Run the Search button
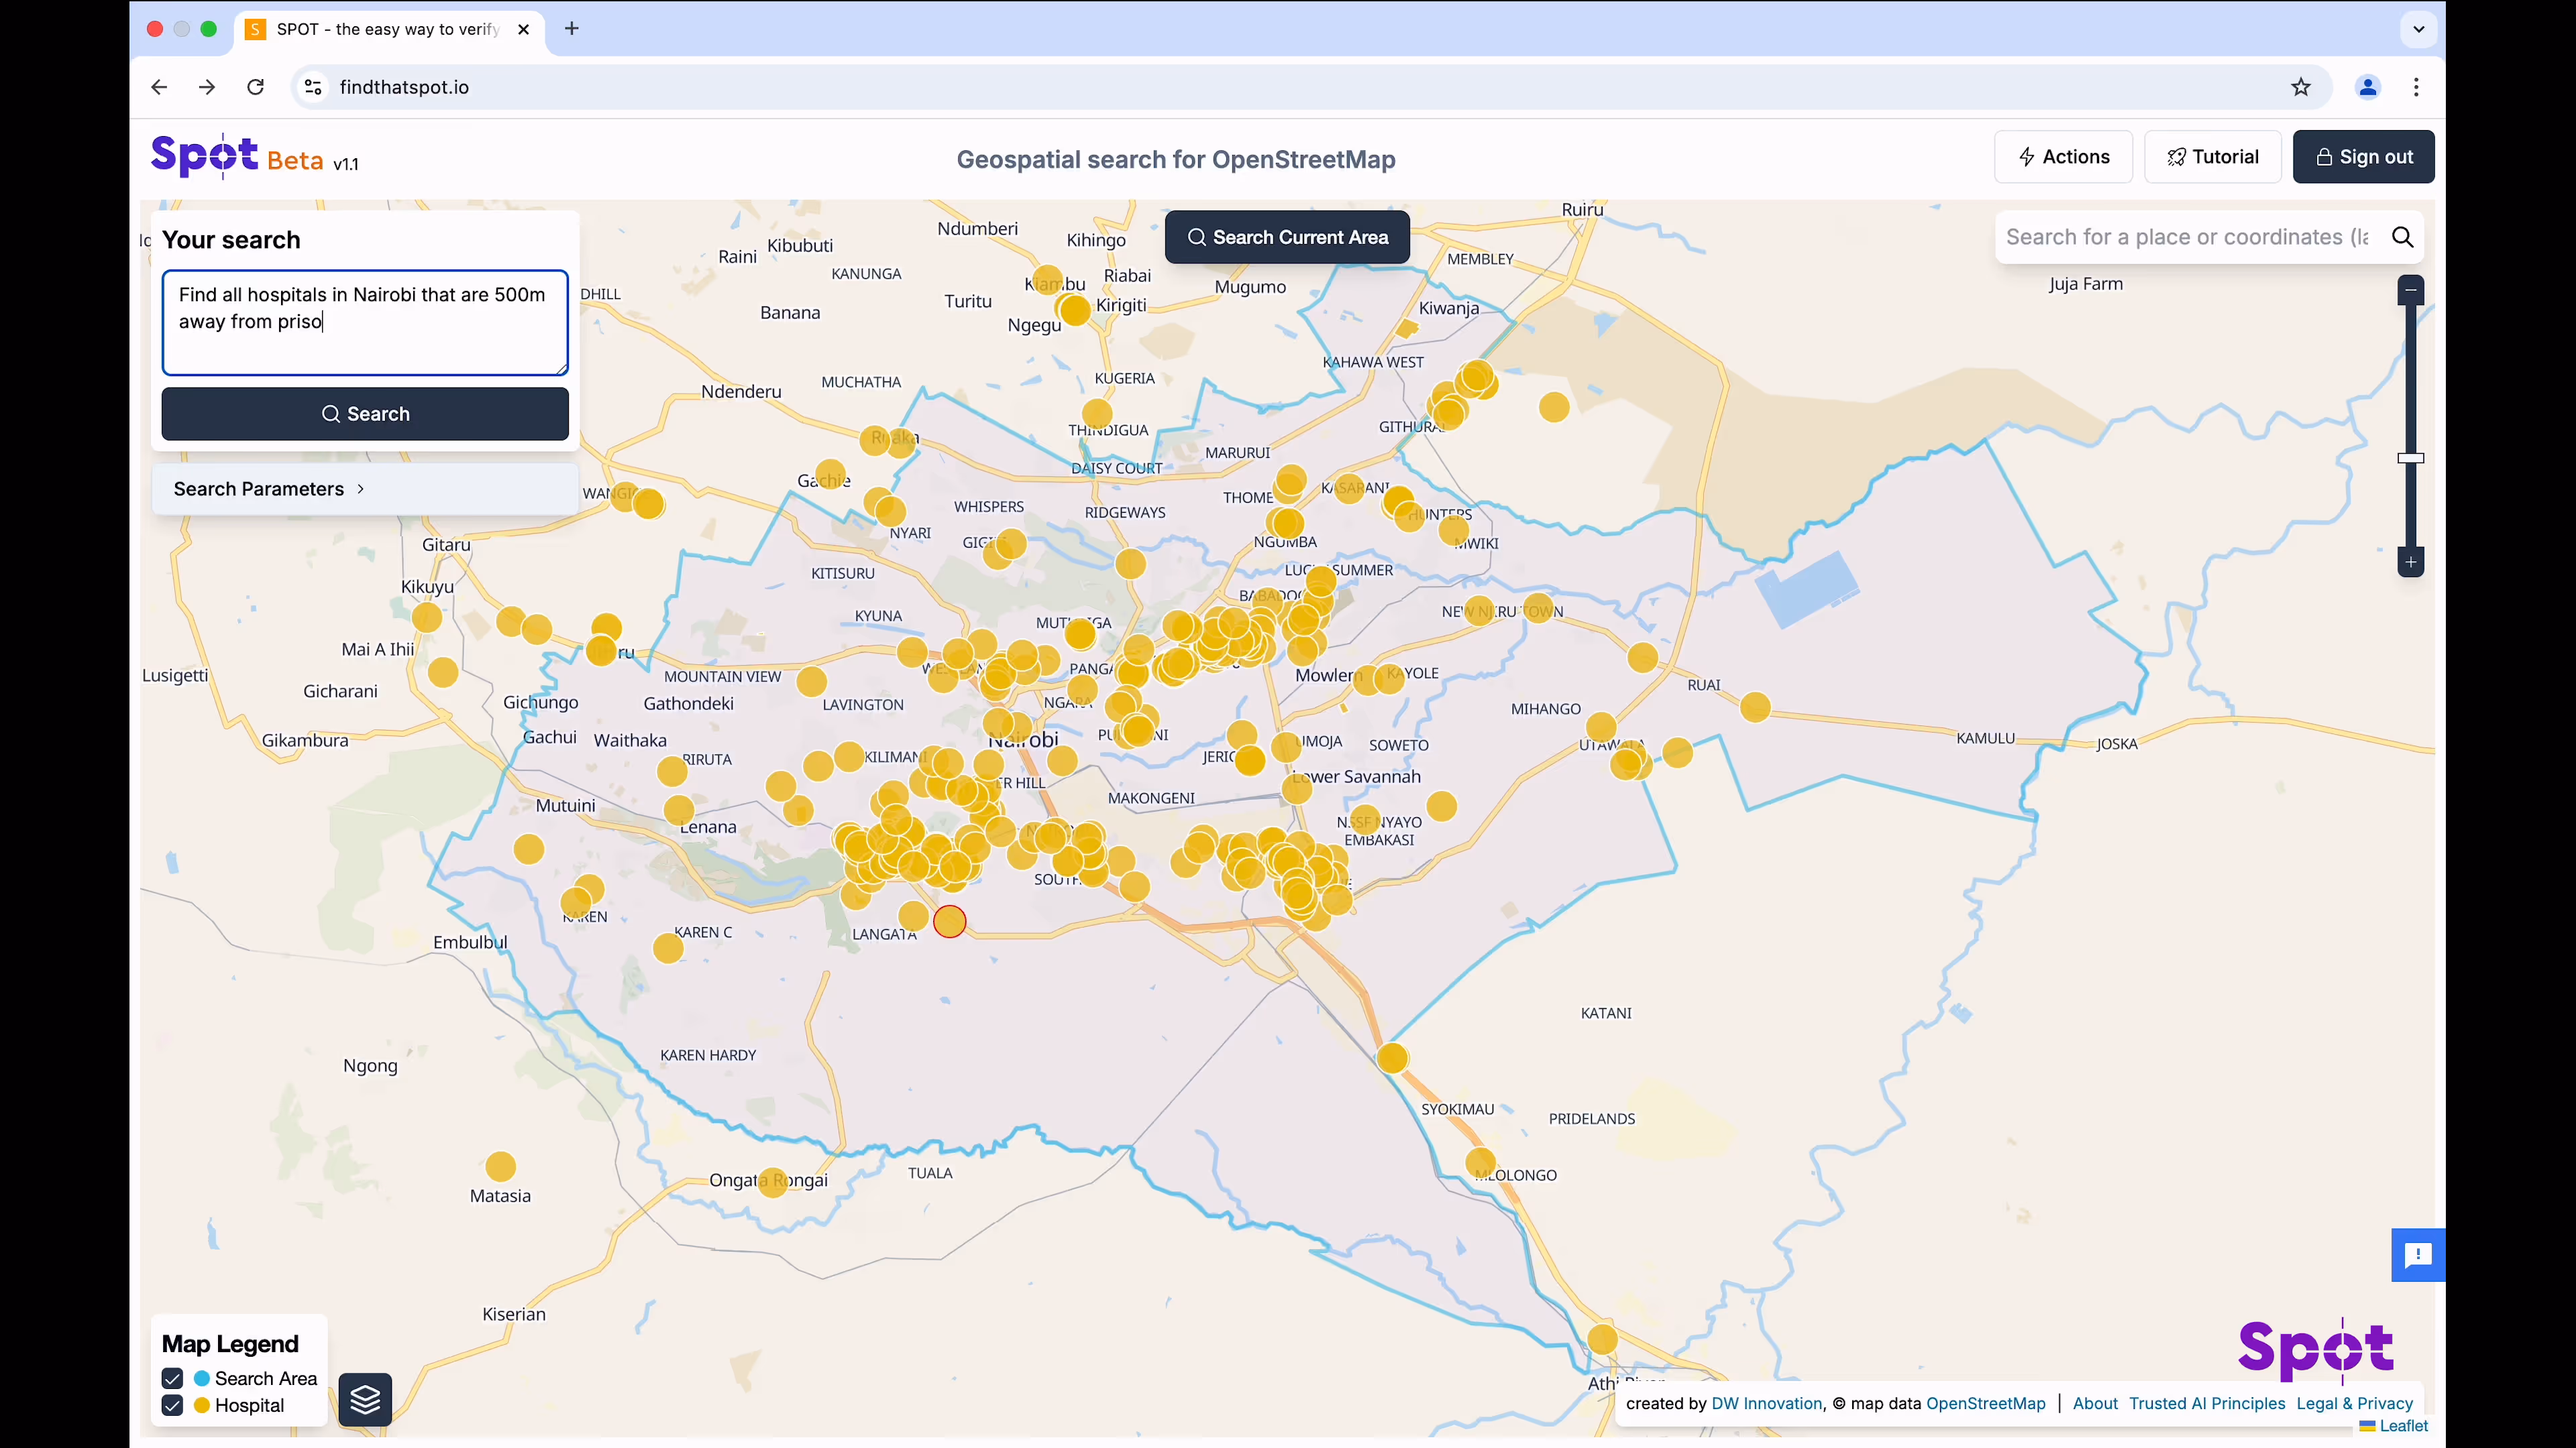The width and height of the screenshot is (2576, 1448). 365,414
